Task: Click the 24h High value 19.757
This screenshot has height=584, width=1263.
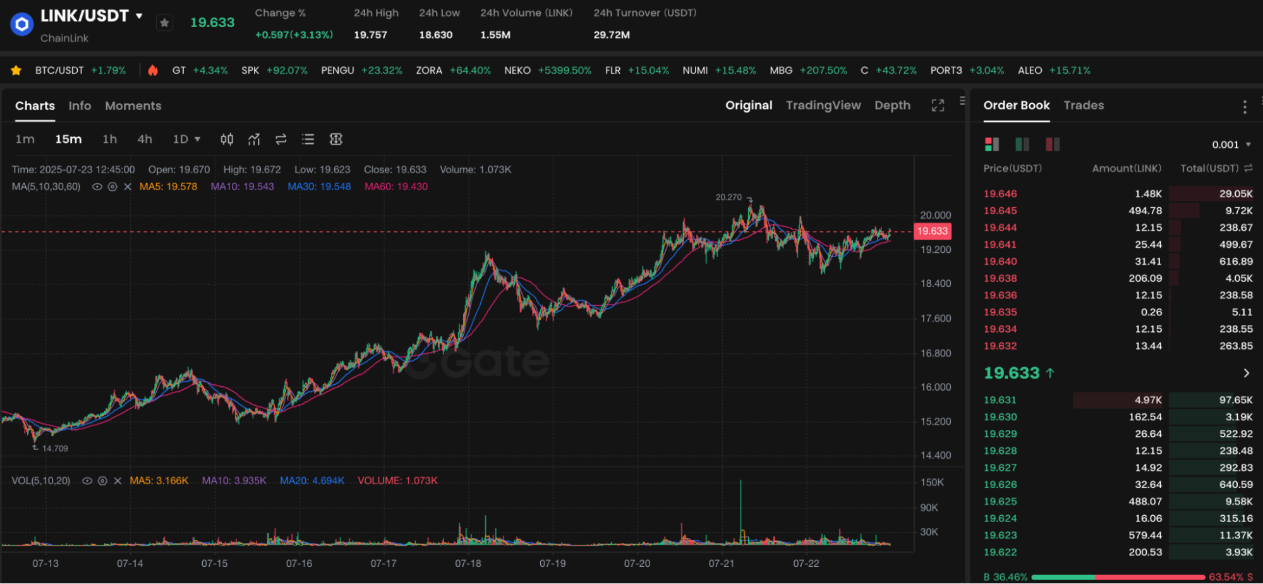Action: pyautogui.click(x=370, y=35)
